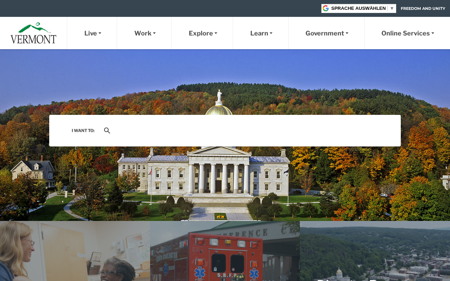450x281 pixels.
Task: Click inside the I Want To search field
Action: pos(253,131)
